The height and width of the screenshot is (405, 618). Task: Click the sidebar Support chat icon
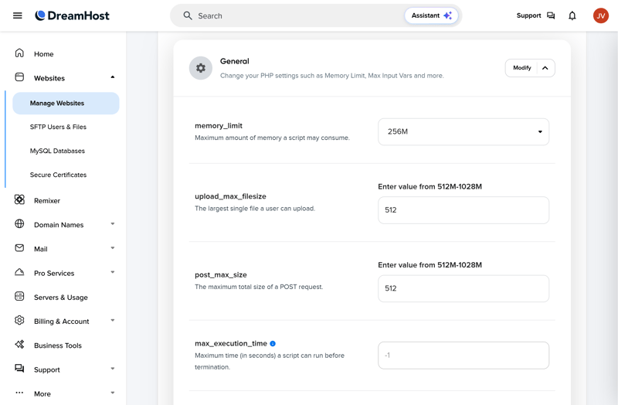[19, 369]
